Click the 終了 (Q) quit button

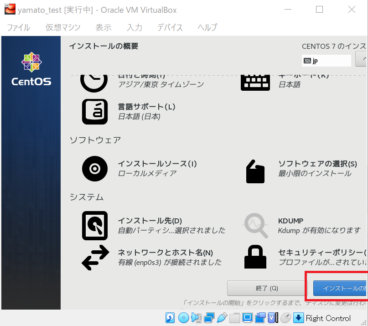click(x=267, y=288)
